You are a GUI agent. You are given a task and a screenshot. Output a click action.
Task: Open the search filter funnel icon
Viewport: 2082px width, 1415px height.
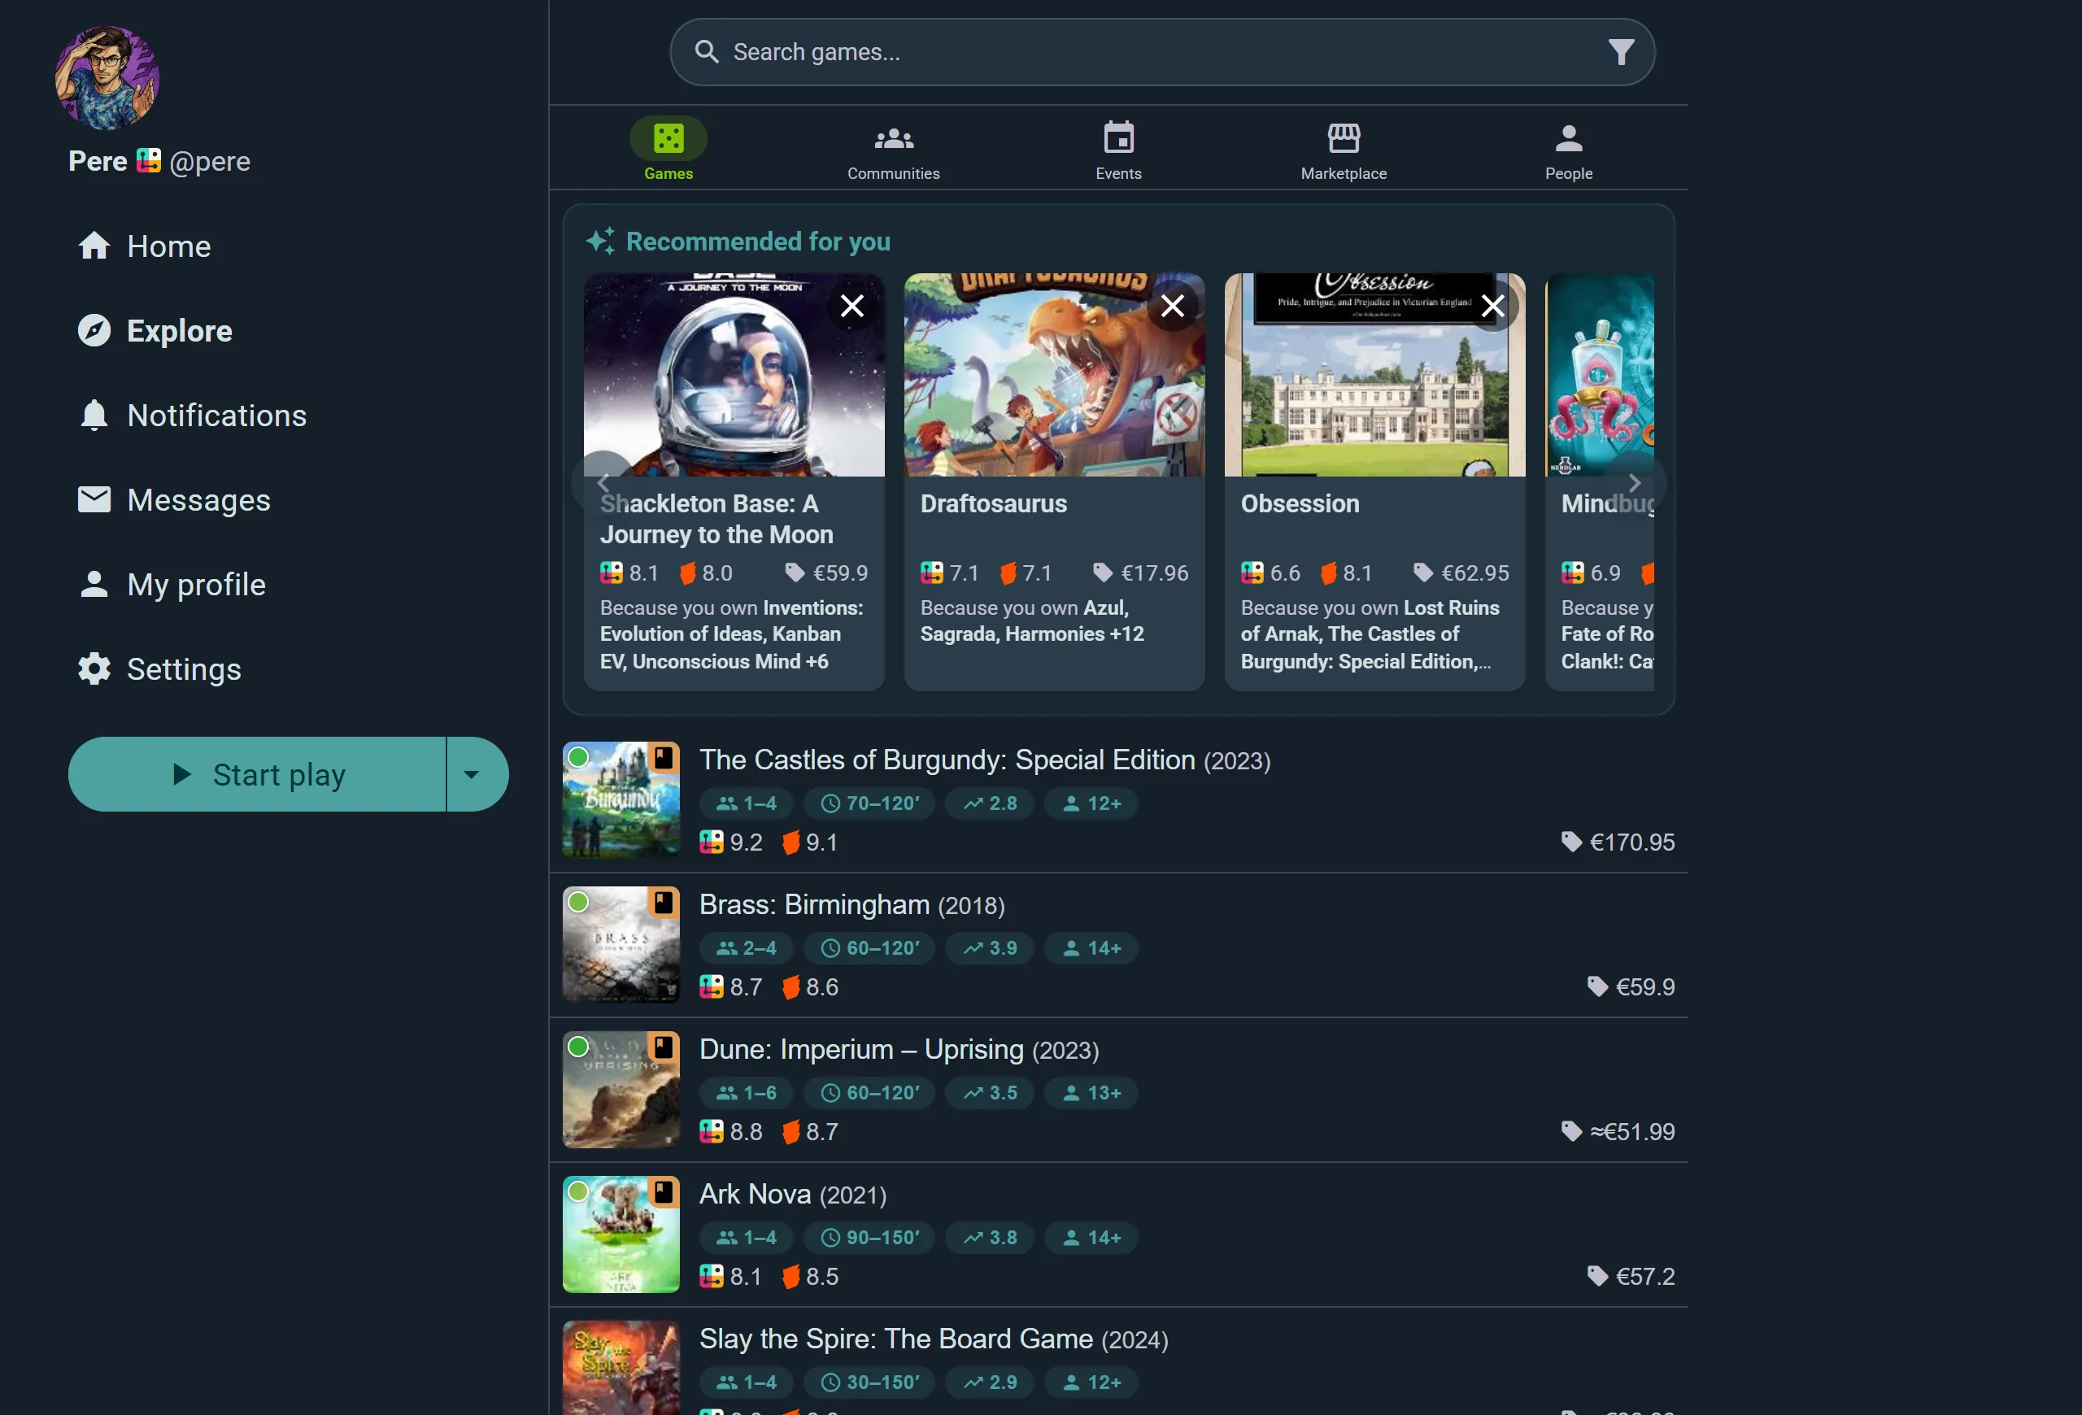1621,52
